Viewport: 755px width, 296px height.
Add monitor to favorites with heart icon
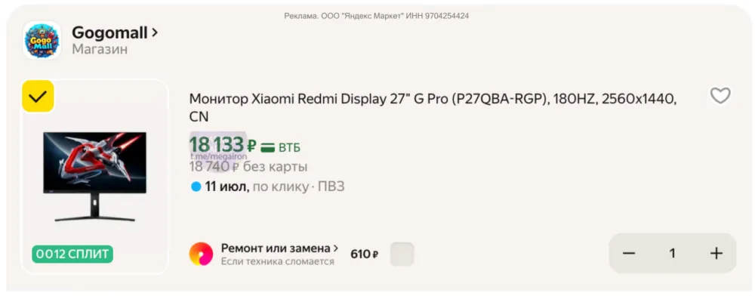tap(720, 95)
